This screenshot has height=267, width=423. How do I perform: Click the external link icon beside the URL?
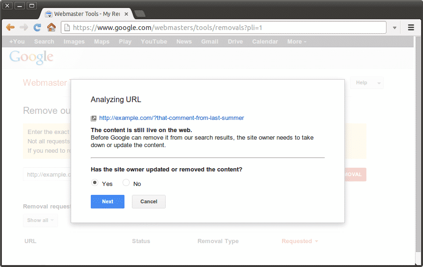click(93, 118)
